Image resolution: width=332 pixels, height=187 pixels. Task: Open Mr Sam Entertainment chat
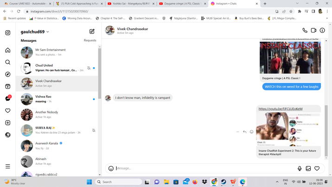point(57,52)
